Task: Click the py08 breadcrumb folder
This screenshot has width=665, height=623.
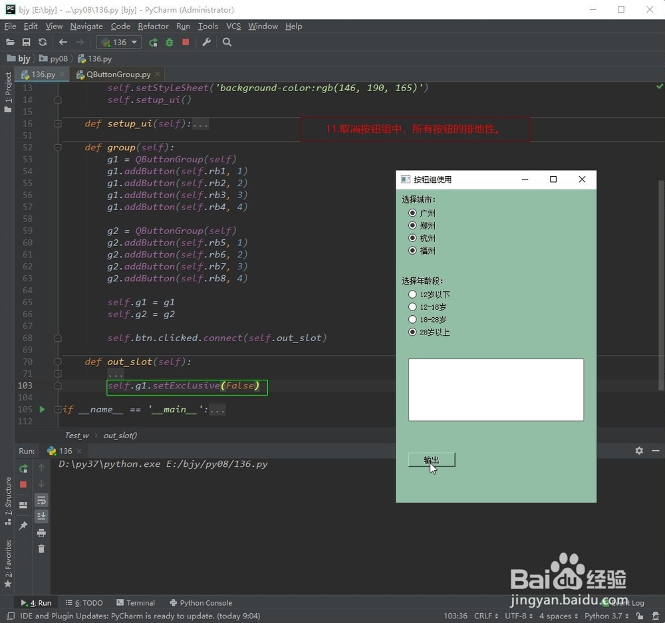Action: click(53, 59)
